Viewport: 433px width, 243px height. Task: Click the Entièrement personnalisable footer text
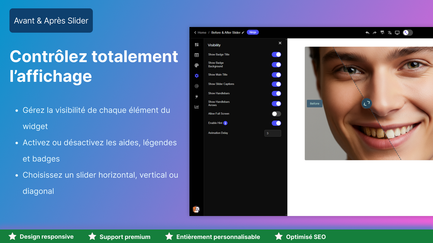click(x=218, y=237)
